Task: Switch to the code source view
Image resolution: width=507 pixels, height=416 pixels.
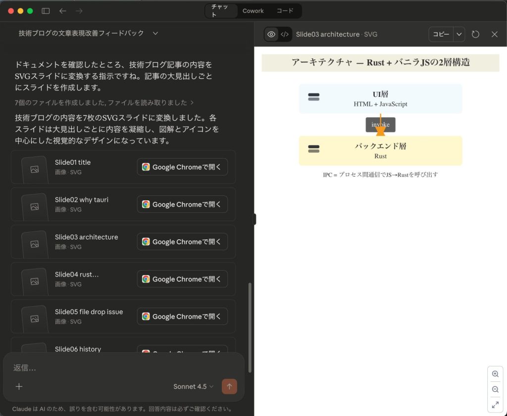Action: pos(285,34)
